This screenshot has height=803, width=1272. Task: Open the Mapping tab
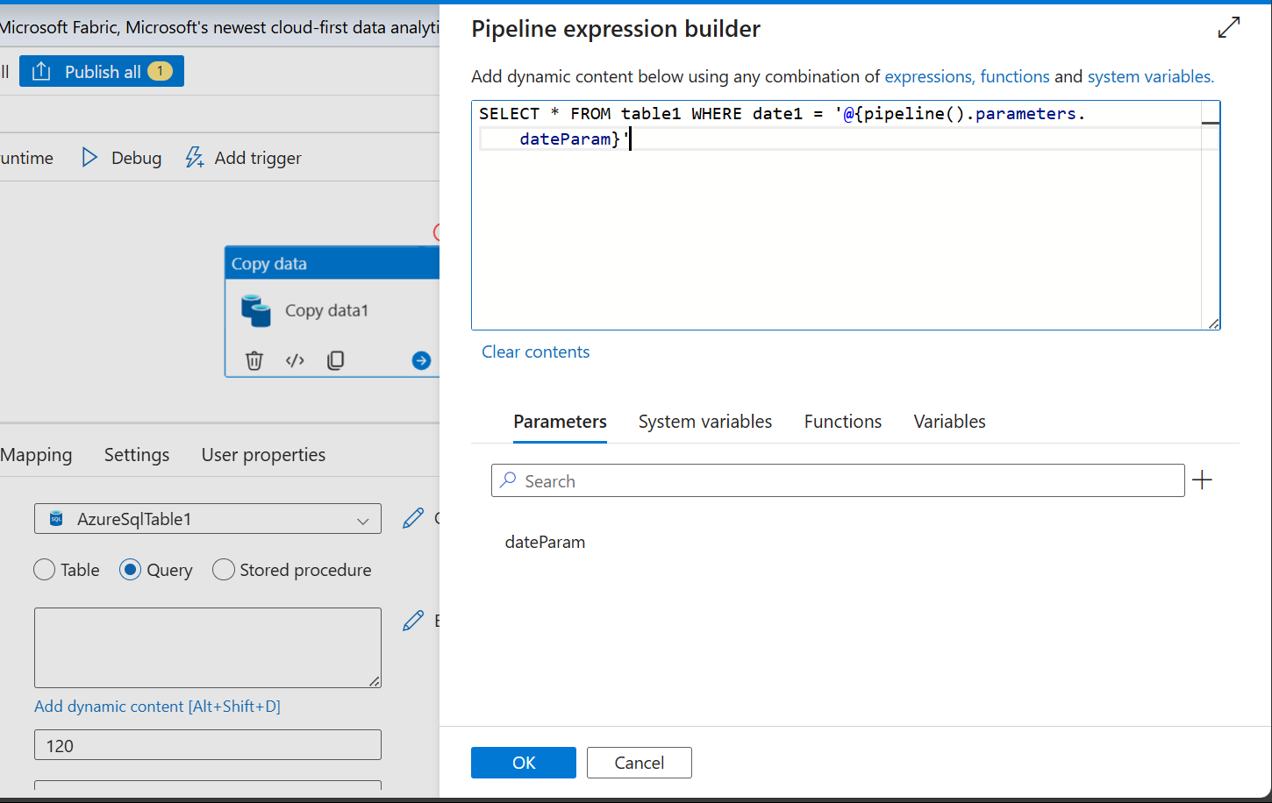(x=36, y=455)
